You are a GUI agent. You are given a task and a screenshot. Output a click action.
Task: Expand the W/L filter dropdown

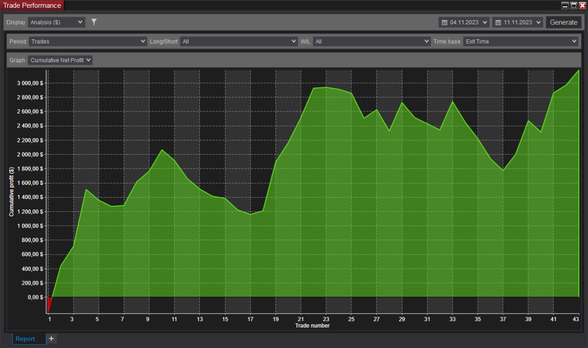(371, 41)
